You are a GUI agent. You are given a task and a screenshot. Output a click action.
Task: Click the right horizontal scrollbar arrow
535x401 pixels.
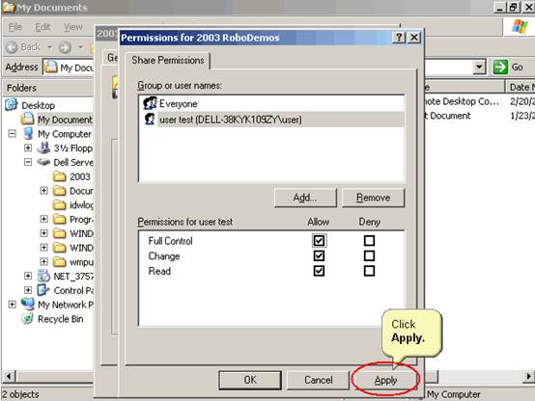click(528, 377)
